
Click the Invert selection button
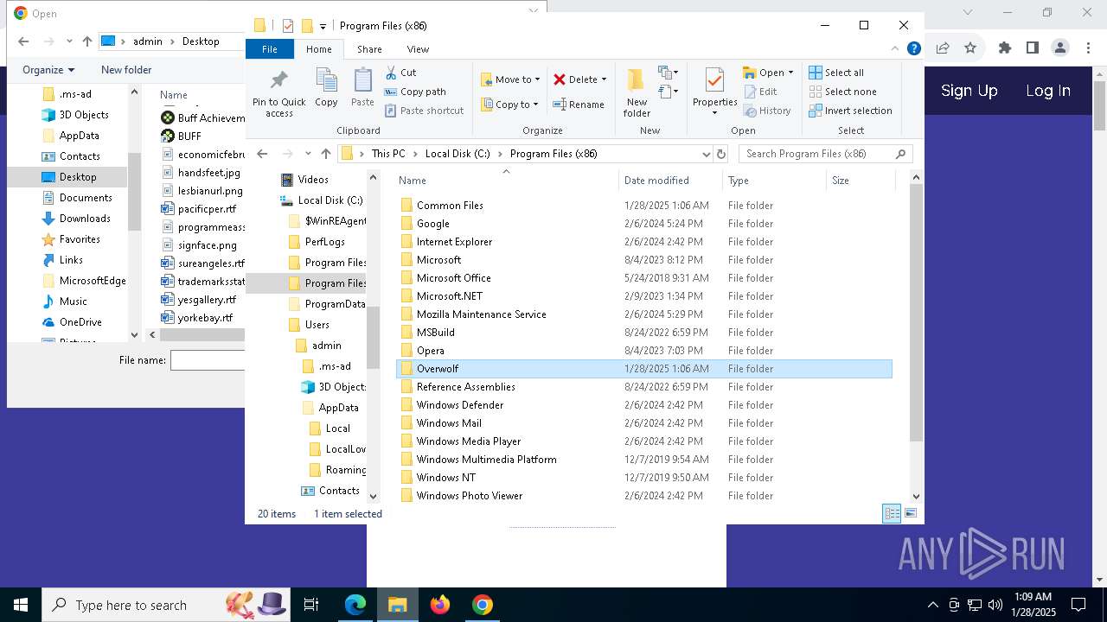click(850, 111)
